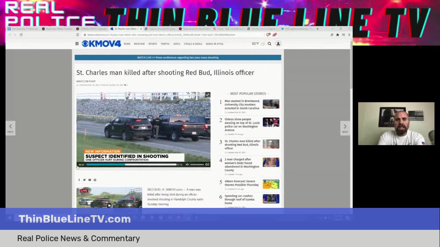The image size is (440, 247).
Task: Open the Brave shields lion icon
Action: tap(268, 35)
